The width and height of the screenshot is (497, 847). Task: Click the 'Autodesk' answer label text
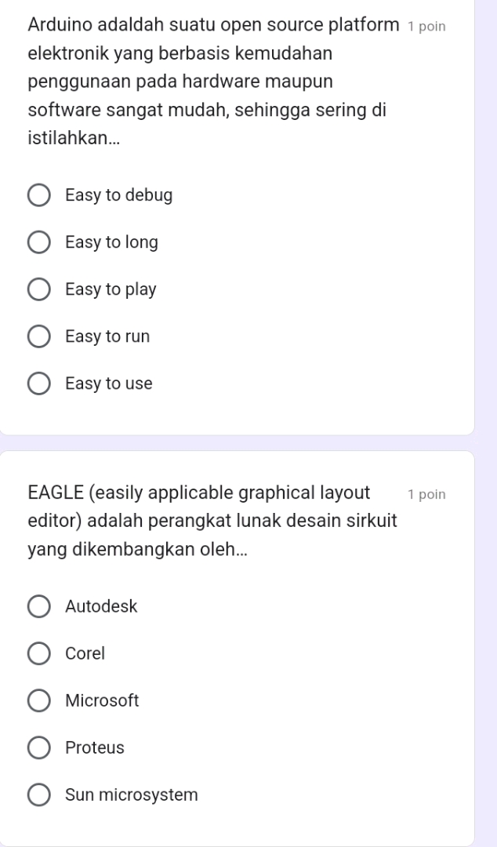tap(102, 606)
